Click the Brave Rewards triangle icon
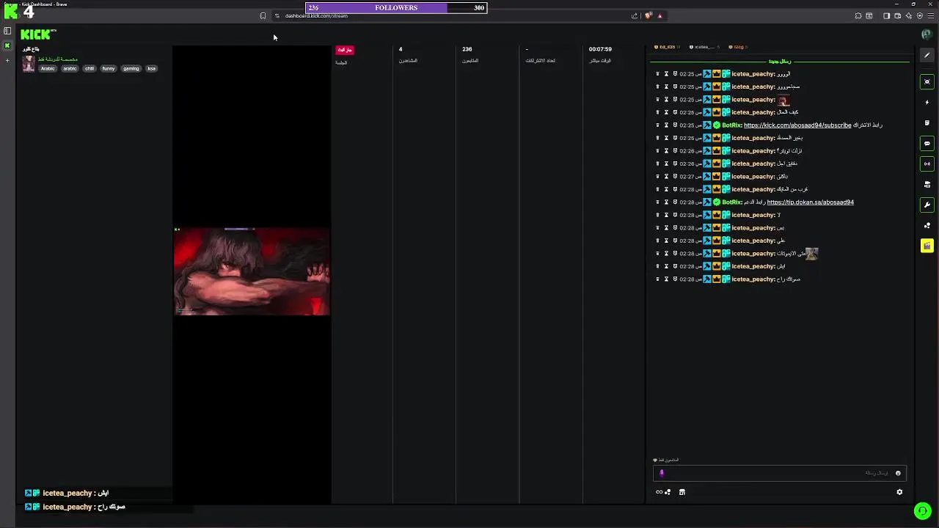 (x=660, y=15)
